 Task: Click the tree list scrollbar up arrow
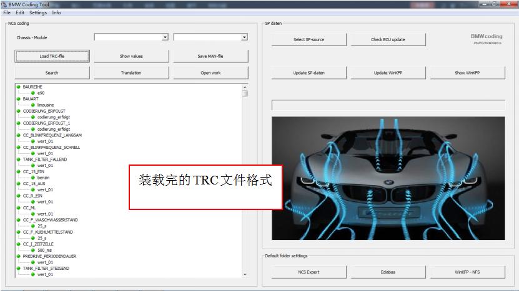[245, 87]
